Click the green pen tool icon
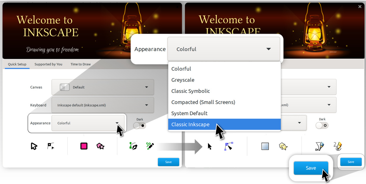 (x=133, y=146)
